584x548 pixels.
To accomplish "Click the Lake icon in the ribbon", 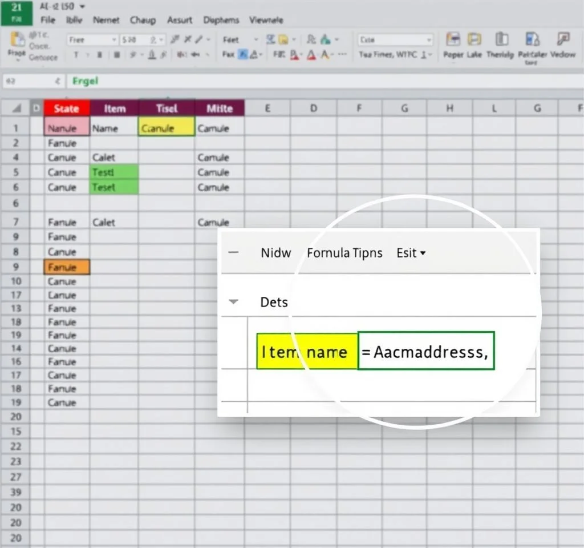I will point(474,39).
